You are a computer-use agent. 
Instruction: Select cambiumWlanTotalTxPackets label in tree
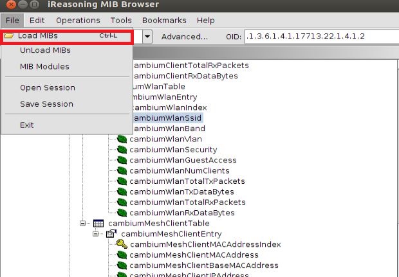tap(187, 181)
